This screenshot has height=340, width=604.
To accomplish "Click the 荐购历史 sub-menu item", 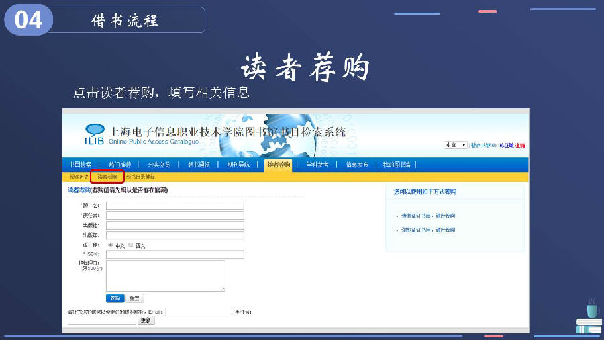I will [79, 177].
